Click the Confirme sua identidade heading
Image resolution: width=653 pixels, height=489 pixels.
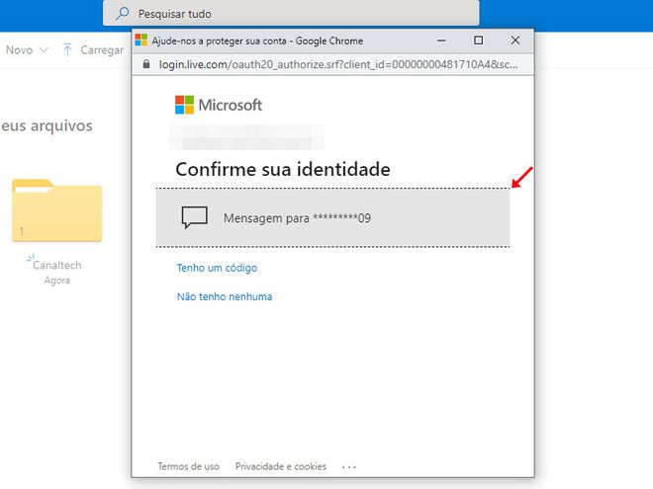[283, 169]
